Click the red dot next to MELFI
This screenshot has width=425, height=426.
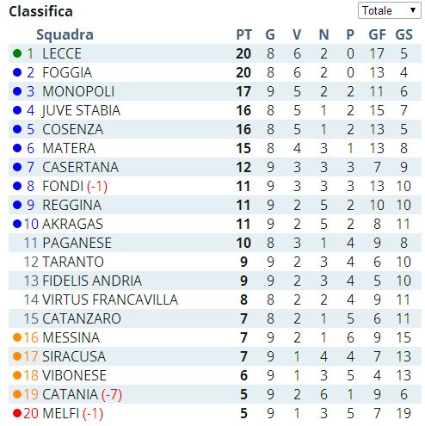coord(17,413)
